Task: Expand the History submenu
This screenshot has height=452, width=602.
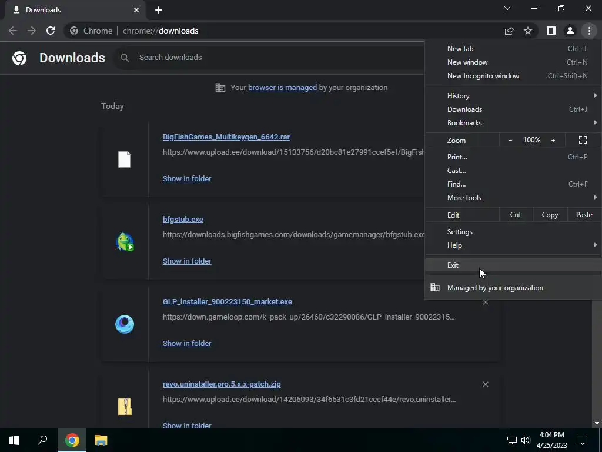Action: click(x=513, y=96)
